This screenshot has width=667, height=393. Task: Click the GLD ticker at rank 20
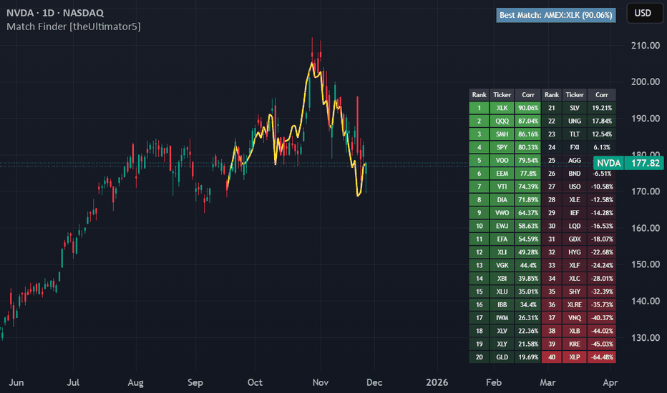pyautogui.click(x=502, y=357)
